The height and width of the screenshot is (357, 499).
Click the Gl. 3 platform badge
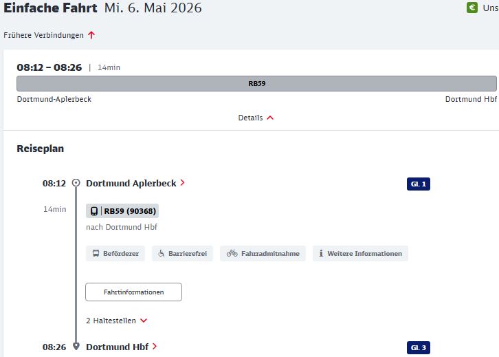[x=418, y=348]
